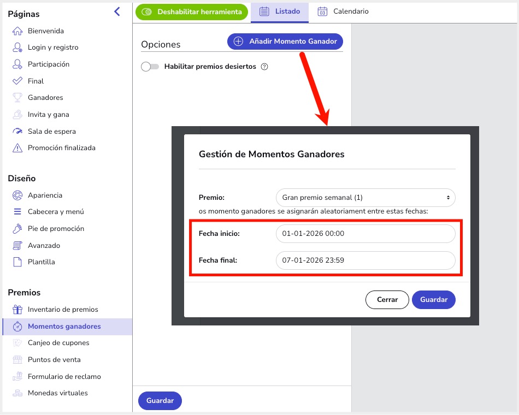519x415 pixels.
Task: Click the Bienvenida house icon
Action: (x=17, y=31)
